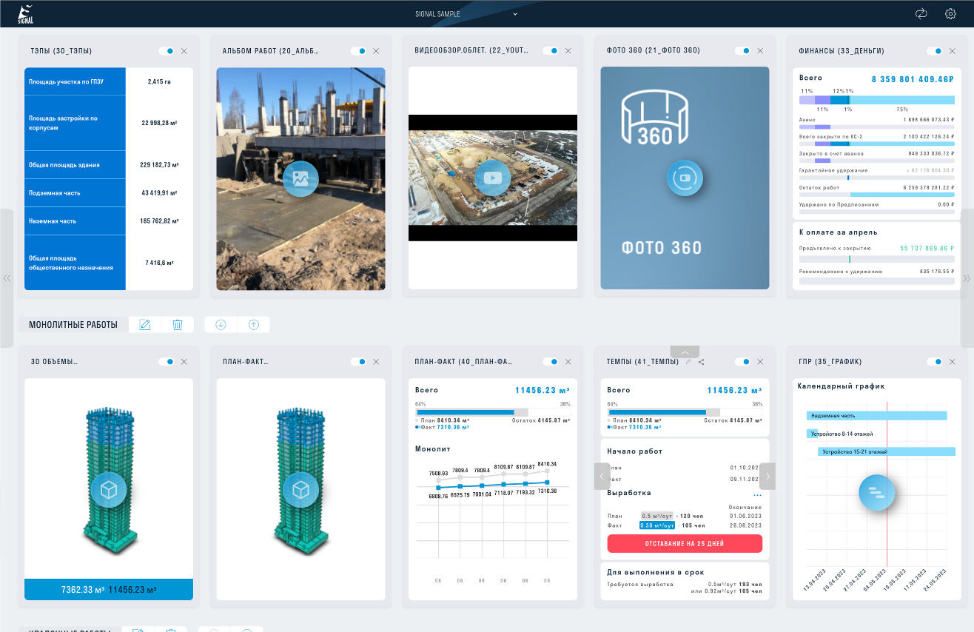Click edit icon for Монолитные работы section
Screen dimensions: 974x632
click(145, 324)
